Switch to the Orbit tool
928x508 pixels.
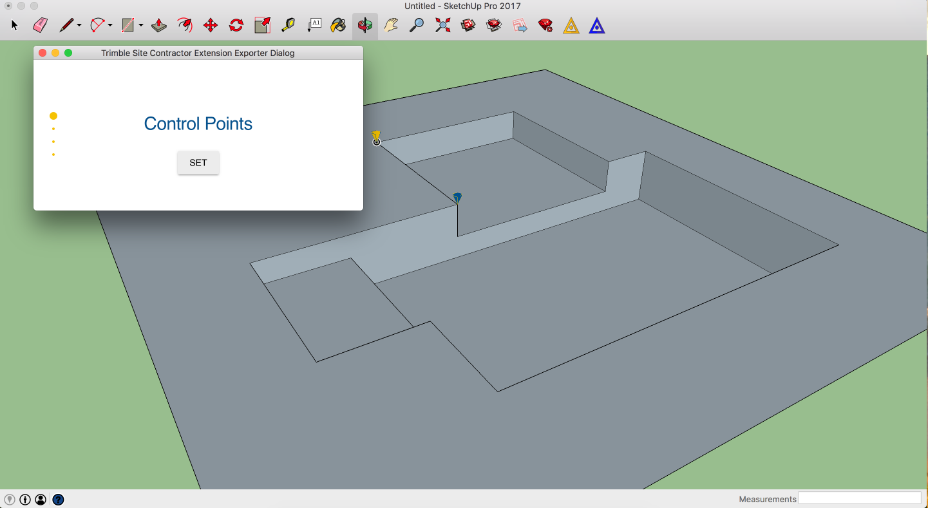[365, 24]
